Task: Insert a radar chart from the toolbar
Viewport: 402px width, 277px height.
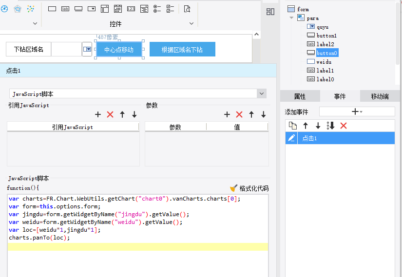Action: point(18,9)
